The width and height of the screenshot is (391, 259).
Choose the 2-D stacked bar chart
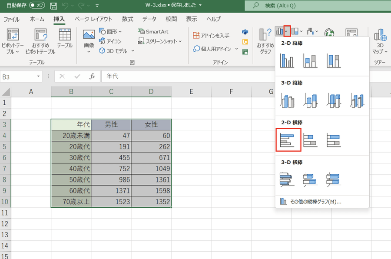tap(310, 140)
